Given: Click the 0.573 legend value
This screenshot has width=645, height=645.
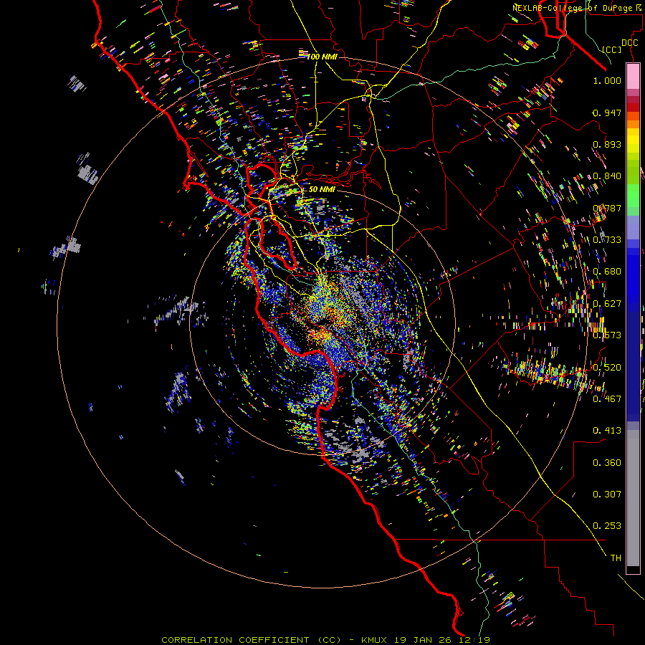Looking at the screenshot, I should click(x=607, y=335).
